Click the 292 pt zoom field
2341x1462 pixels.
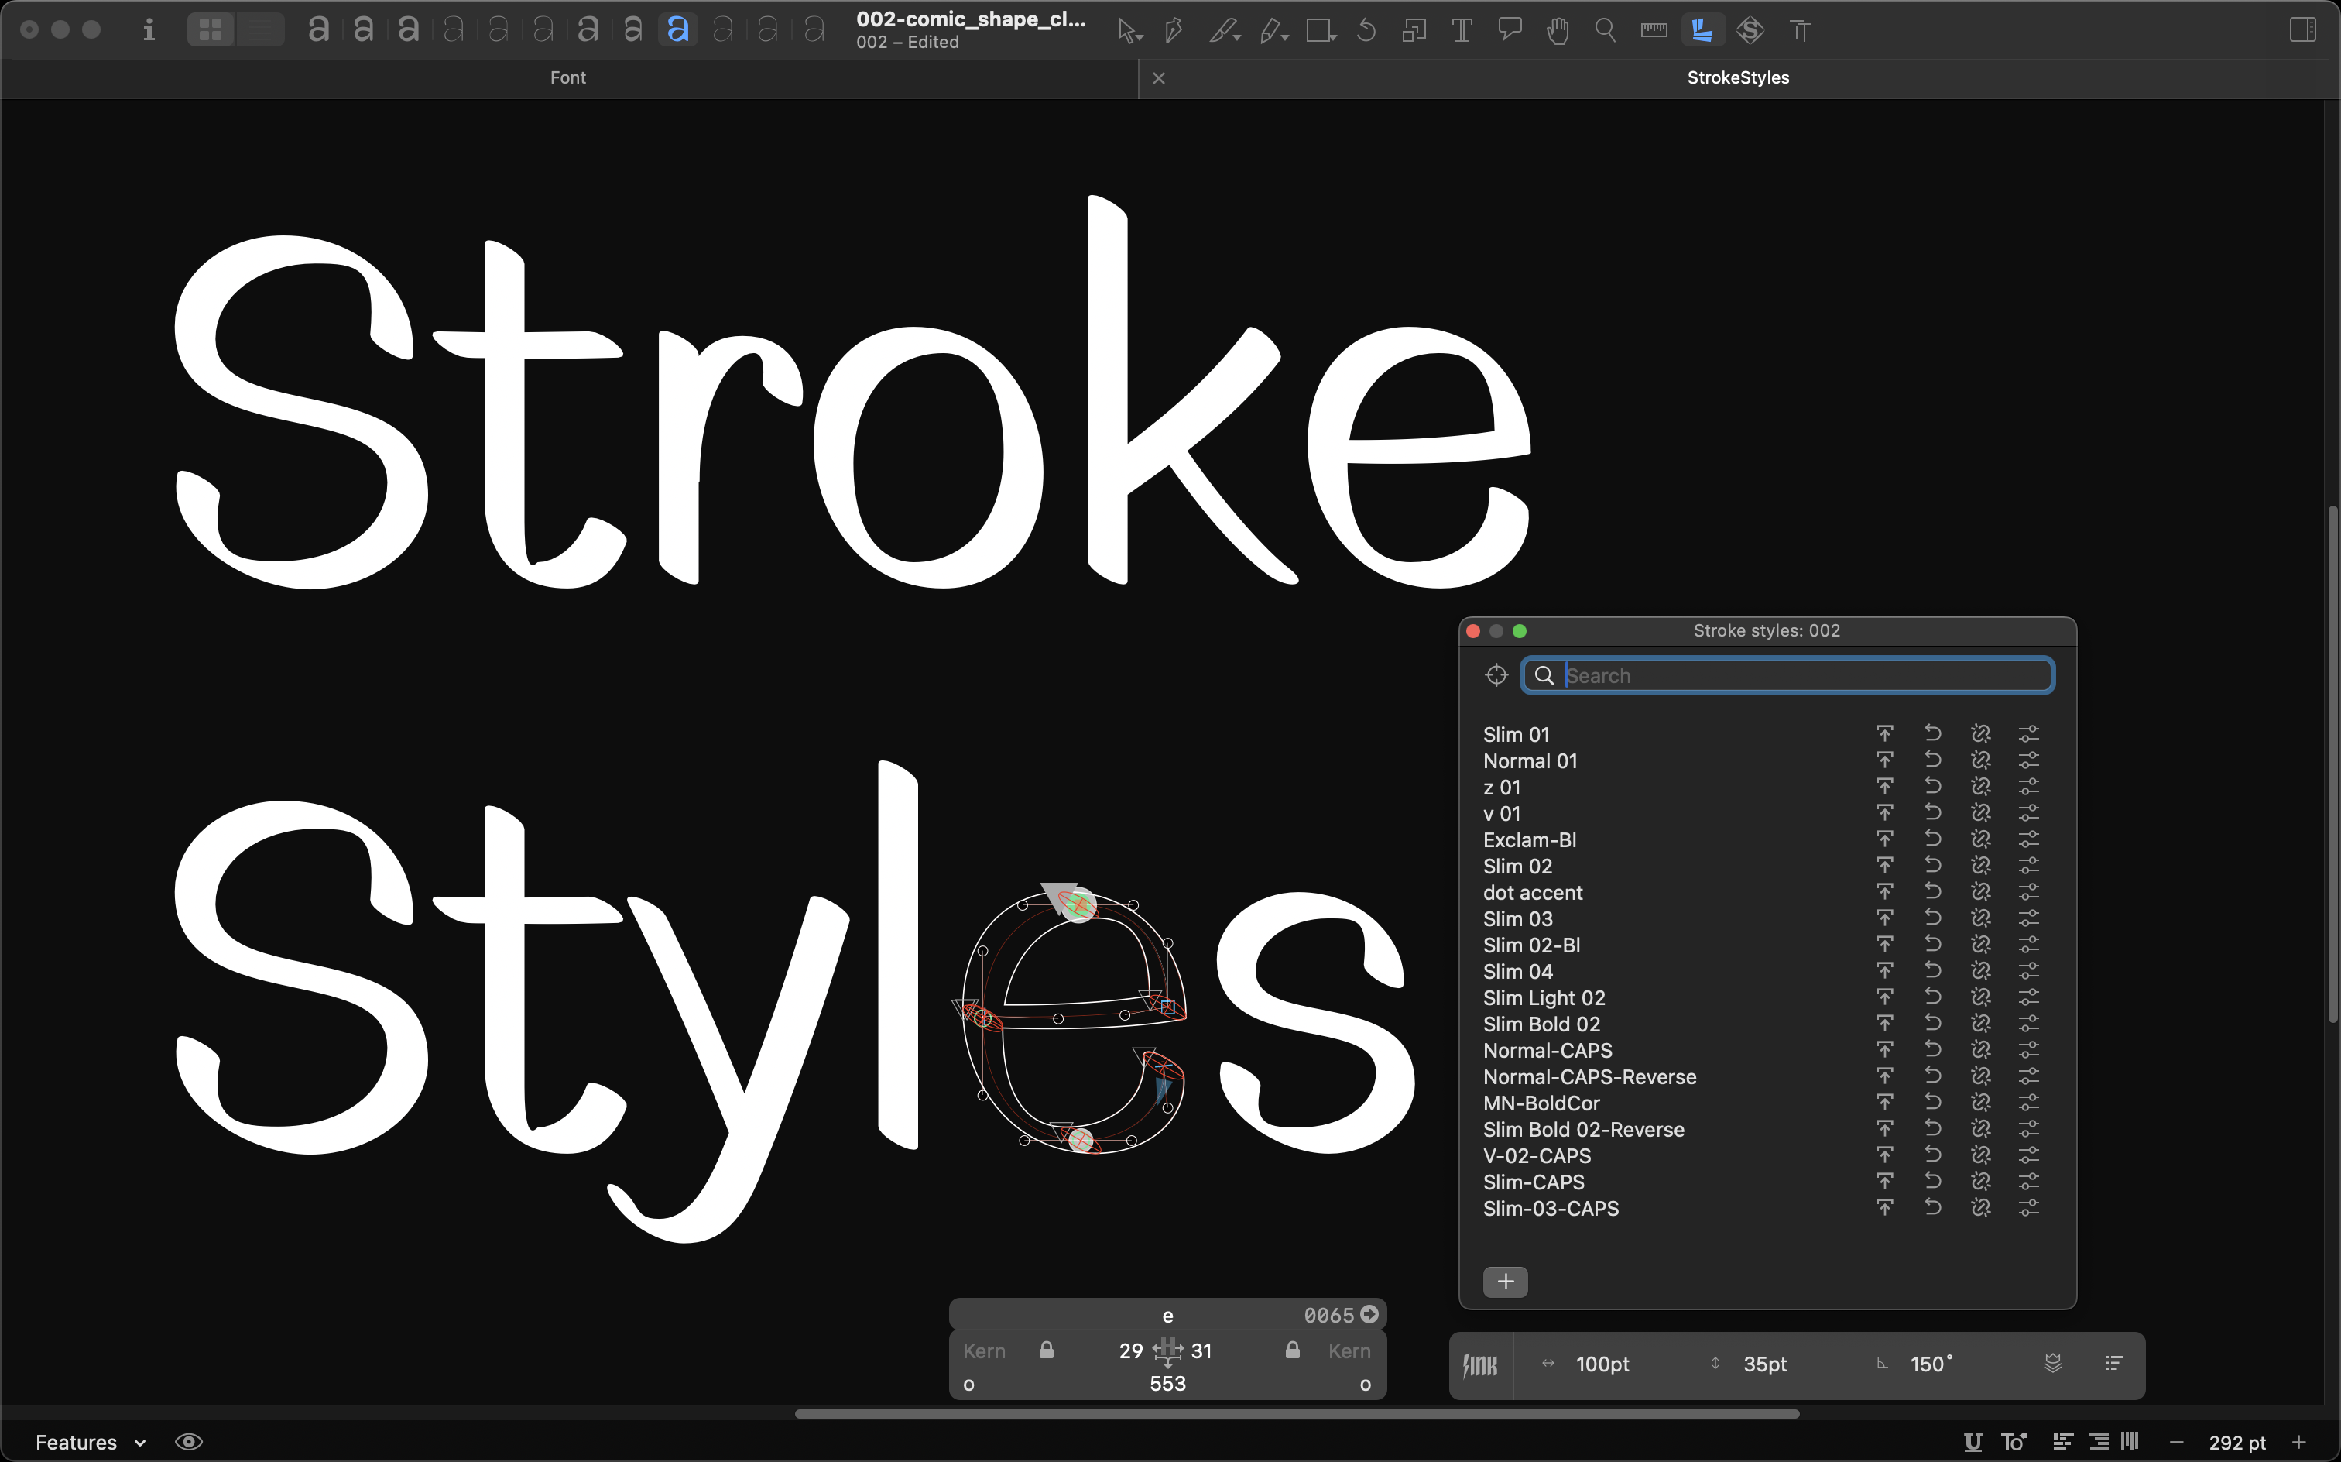pos(2236,1442)
